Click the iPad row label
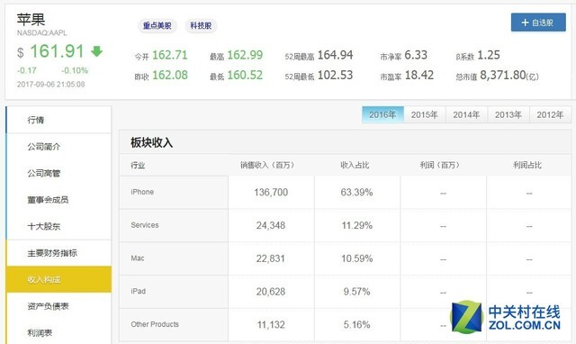The width and height of the screenshot is (576, 344). click(138, 291)
